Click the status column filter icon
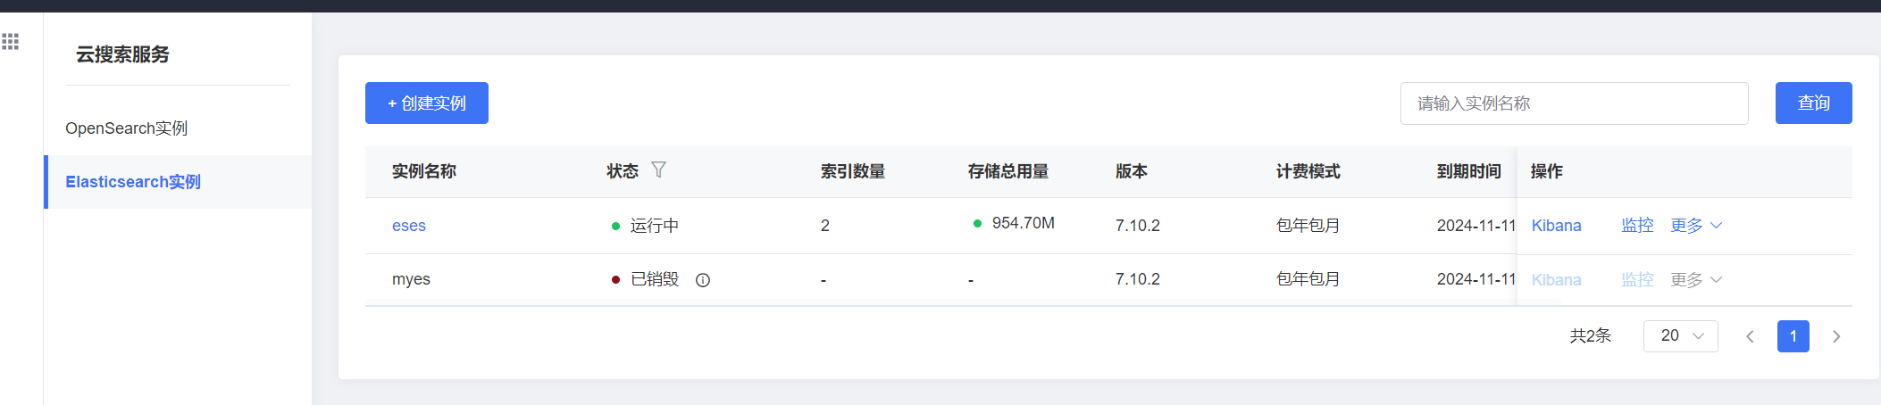The width and height of the screenshot is (1881, 405). point(658,169)
